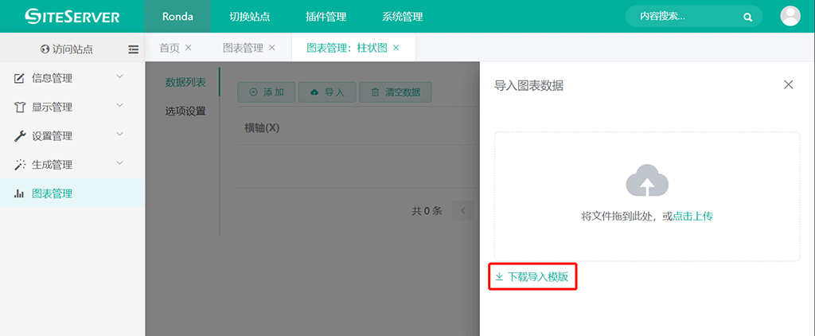
Task: Open 插件管理 in top navigation
Action: point(326,17)
